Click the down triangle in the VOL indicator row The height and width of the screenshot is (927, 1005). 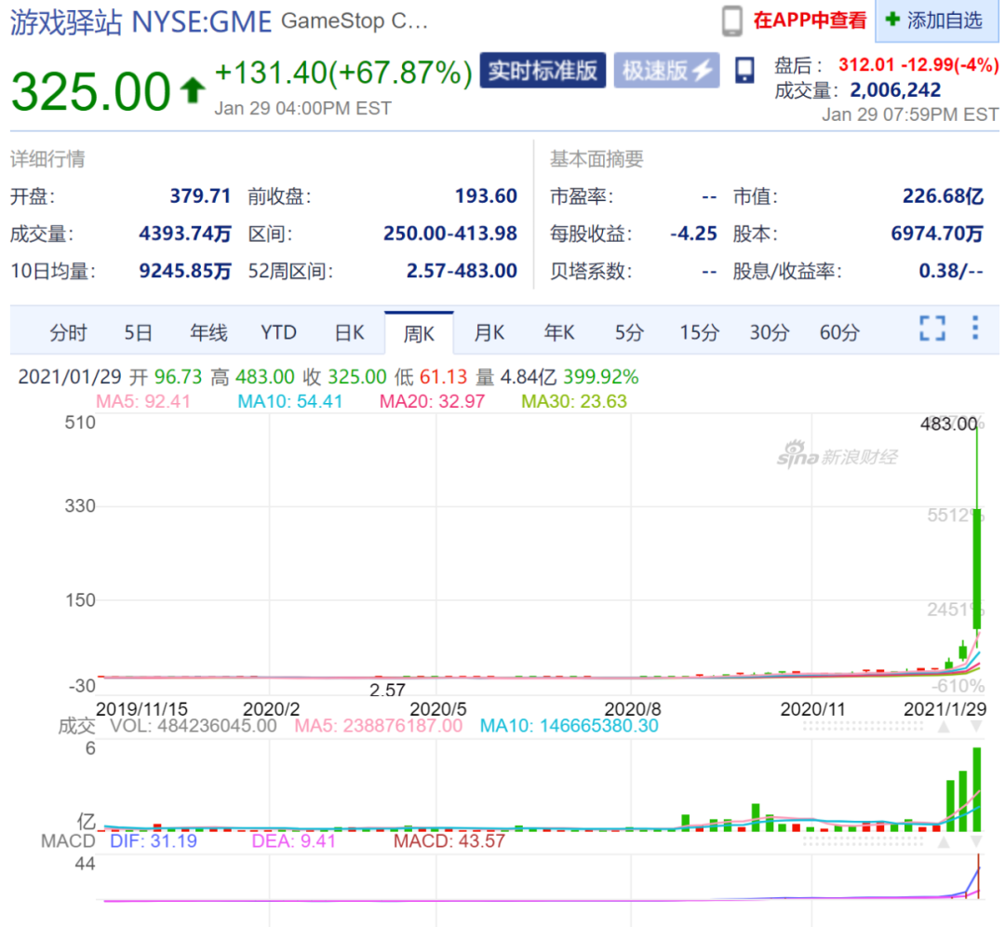pyautogui.click(x=976, y=726)
